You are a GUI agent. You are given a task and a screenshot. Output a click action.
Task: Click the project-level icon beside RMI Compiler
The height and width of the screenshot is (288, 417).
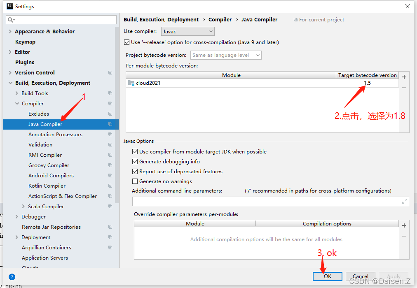click(x=110, y=155)
